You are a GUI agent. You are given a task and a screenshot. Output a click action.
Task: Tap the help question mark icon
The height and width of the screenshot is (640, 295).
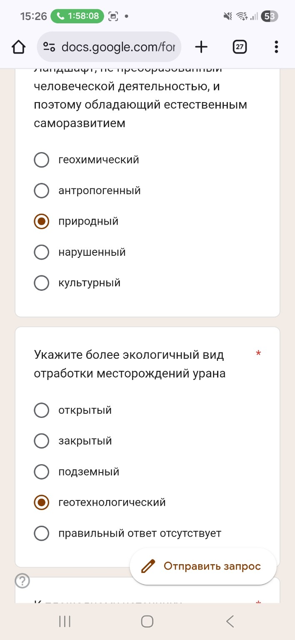(22, 580)
